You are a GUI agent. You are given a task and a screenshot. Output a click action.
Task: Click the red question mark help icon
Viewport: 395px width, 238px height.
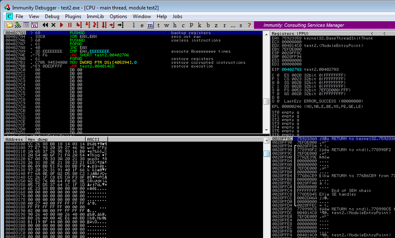click(249, 25)
